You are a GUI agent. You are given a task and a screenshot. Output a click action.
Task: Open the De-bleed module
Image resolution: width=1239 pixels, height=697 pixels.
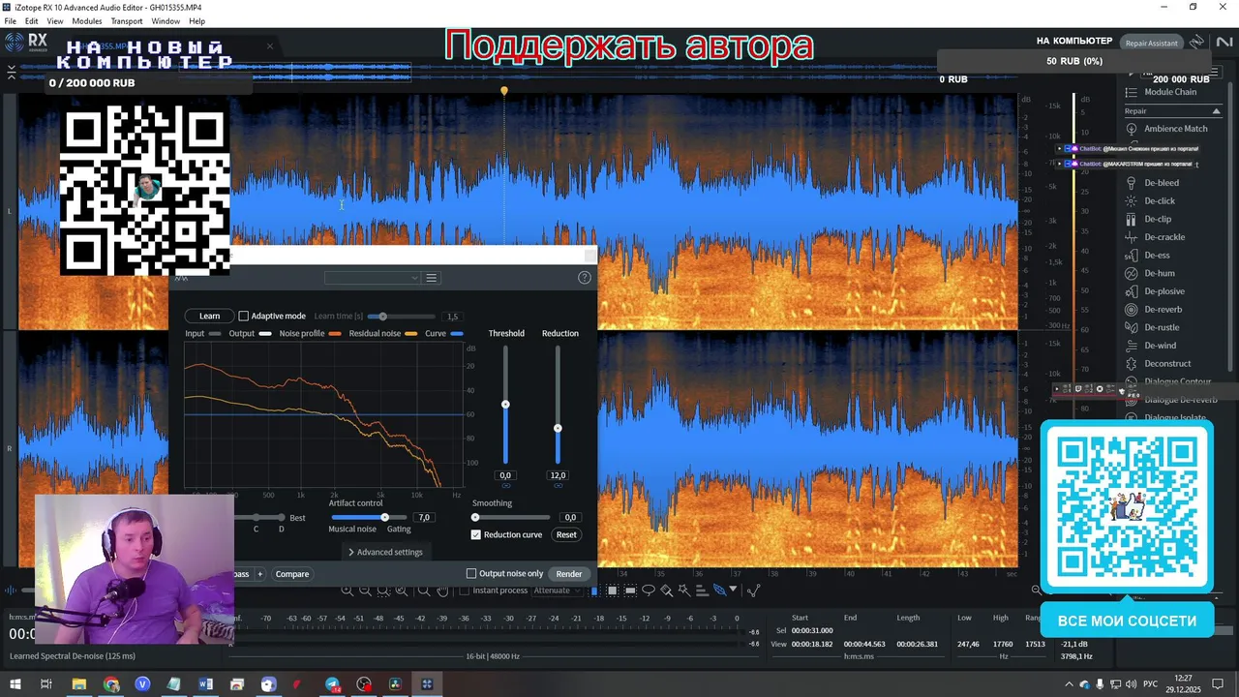pyautogui.click(x=1161, y=183)
